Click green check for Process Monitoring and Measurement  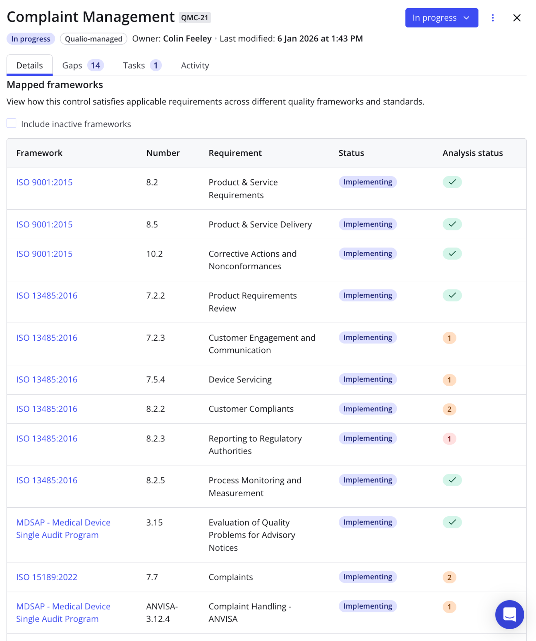[x=452, y=480]
